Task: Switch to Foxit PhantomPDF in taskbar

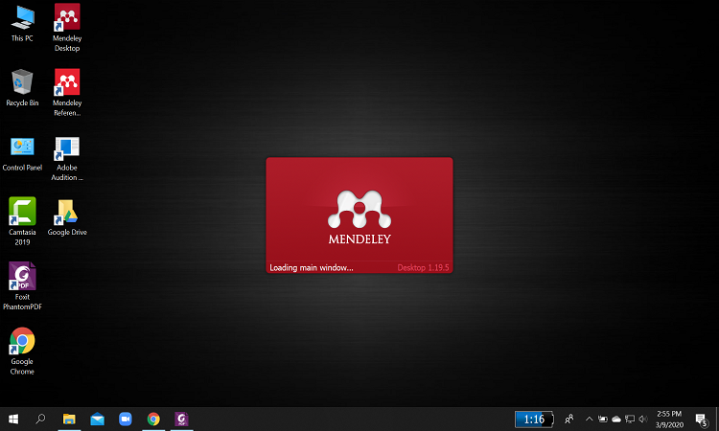Action: click(x=181, y=419)
